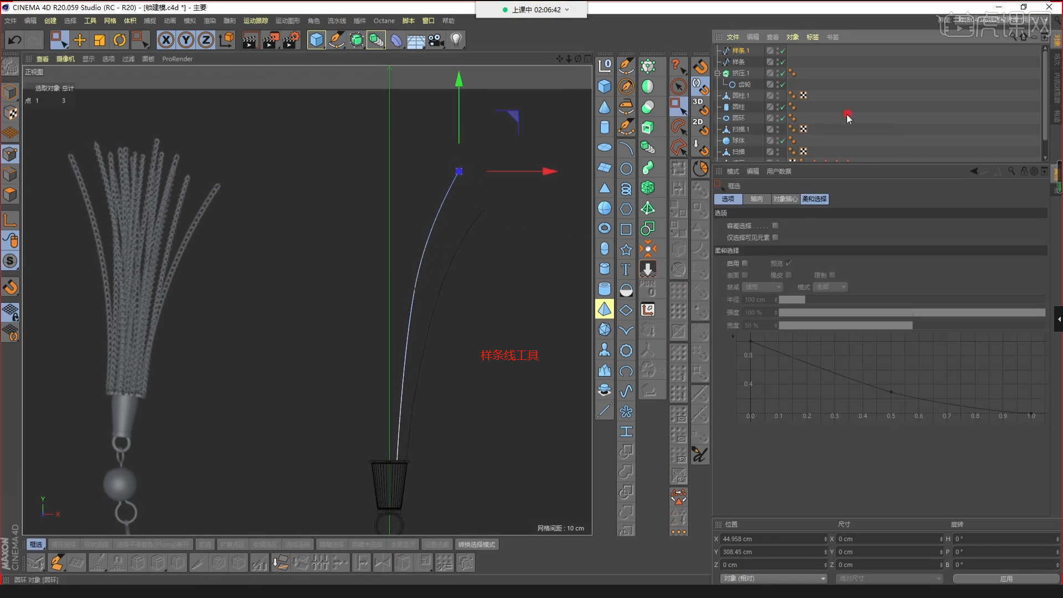The image size is (1063, 598).
Task: Click the help question mark cursor icon
Action: 679,66
